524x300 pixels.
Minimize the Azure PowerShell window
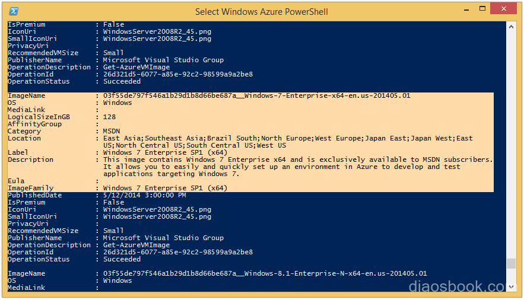466,9
